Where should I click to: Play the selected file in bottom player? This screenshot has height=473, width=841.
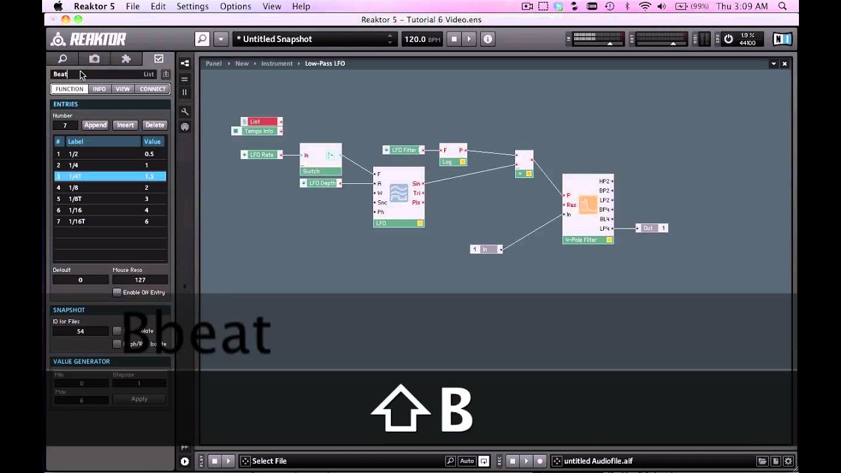pos(229,461)
